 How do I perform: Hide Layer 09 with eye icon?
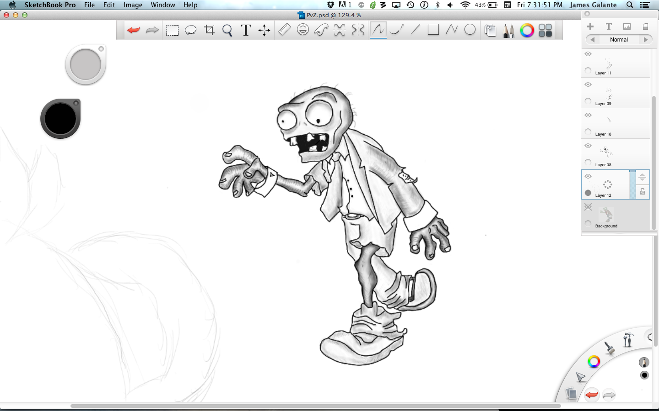[x=588, y=84]
